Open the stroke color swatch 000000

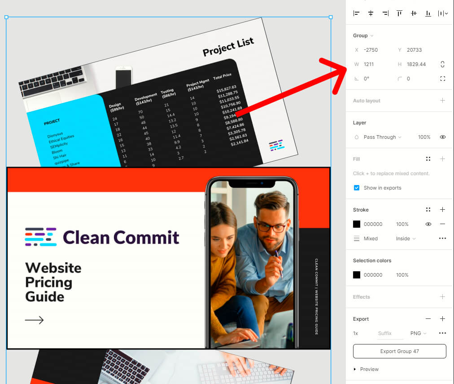pyautogui.click(x=357, y=224)
